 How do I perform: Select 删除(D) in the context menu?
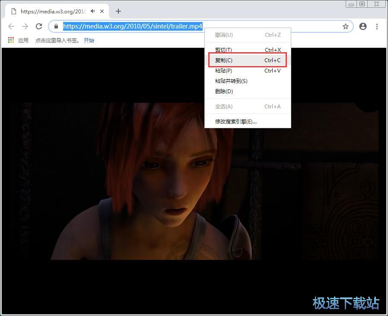[x=248, y=92]
